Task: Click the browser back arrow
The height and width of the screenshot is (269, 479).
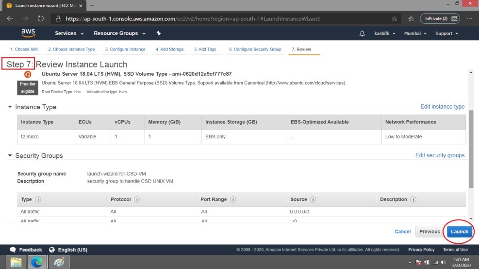Action: point(10,18)
